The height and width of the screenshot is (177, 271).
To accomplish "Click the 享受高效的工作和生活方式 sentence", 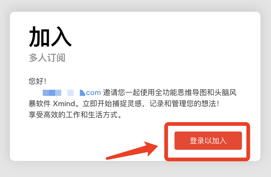I will coord(73,115).
